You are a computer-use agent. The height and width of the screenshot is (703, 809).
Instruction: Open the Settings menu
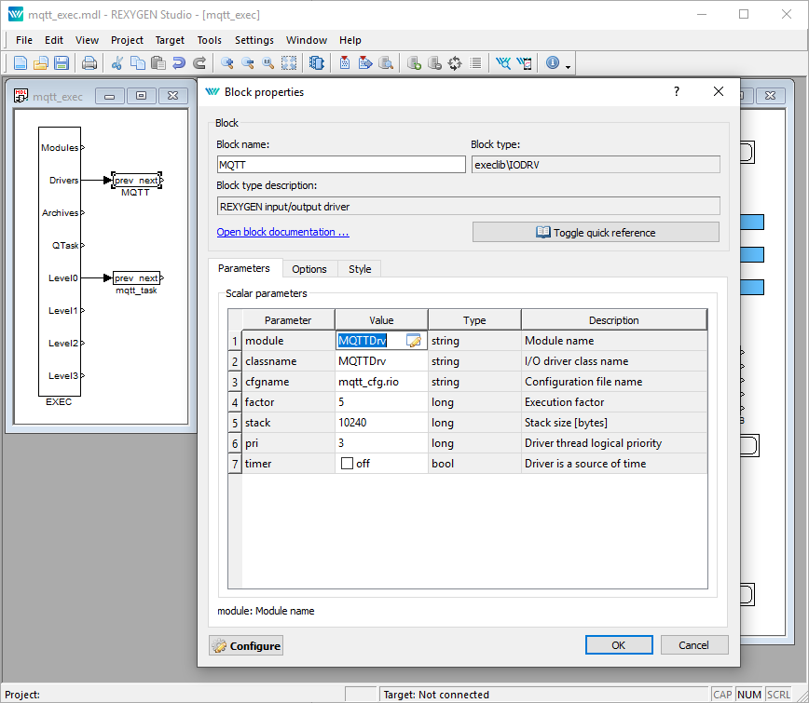tap(254, 40)
